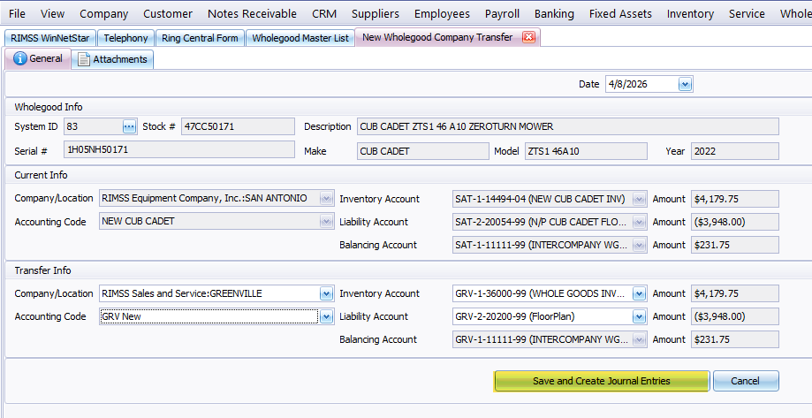Click the Make field CUB CADET
This screenshot has height=418, width=812.
pos(423,151)
